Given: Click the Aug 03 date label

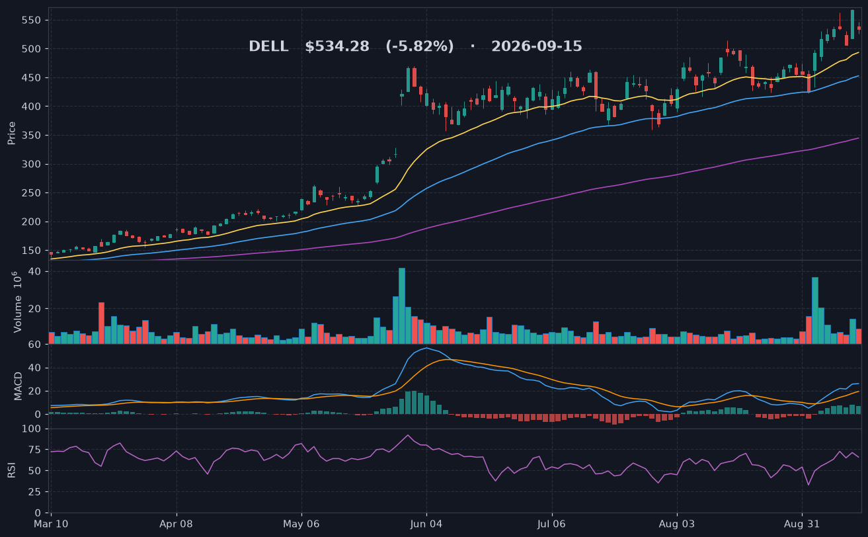Looking at the screenshot, I should [677, 524].
